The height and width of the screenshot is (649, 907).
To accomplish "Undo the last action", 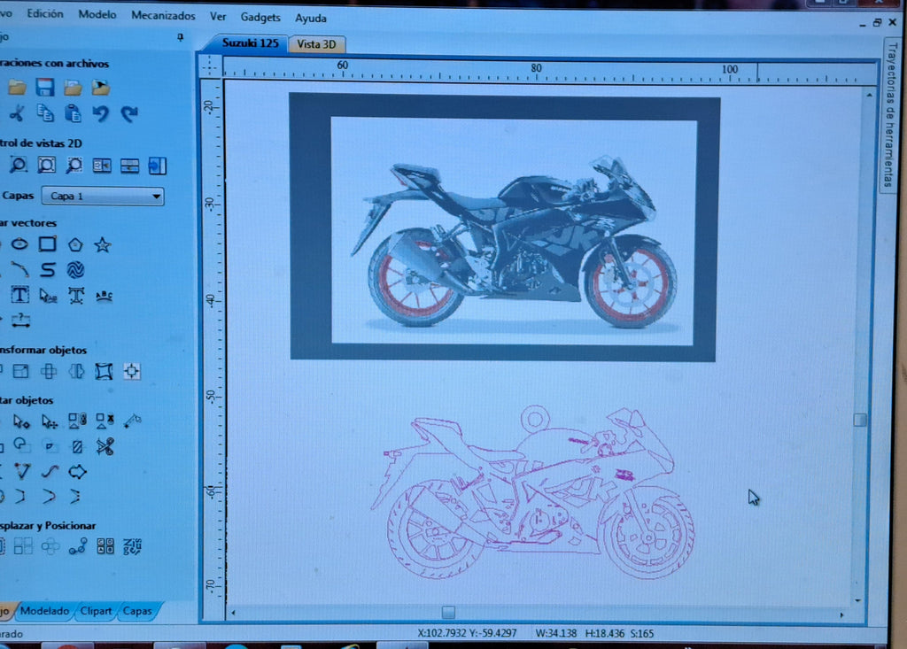I will (x=101, y=113).
